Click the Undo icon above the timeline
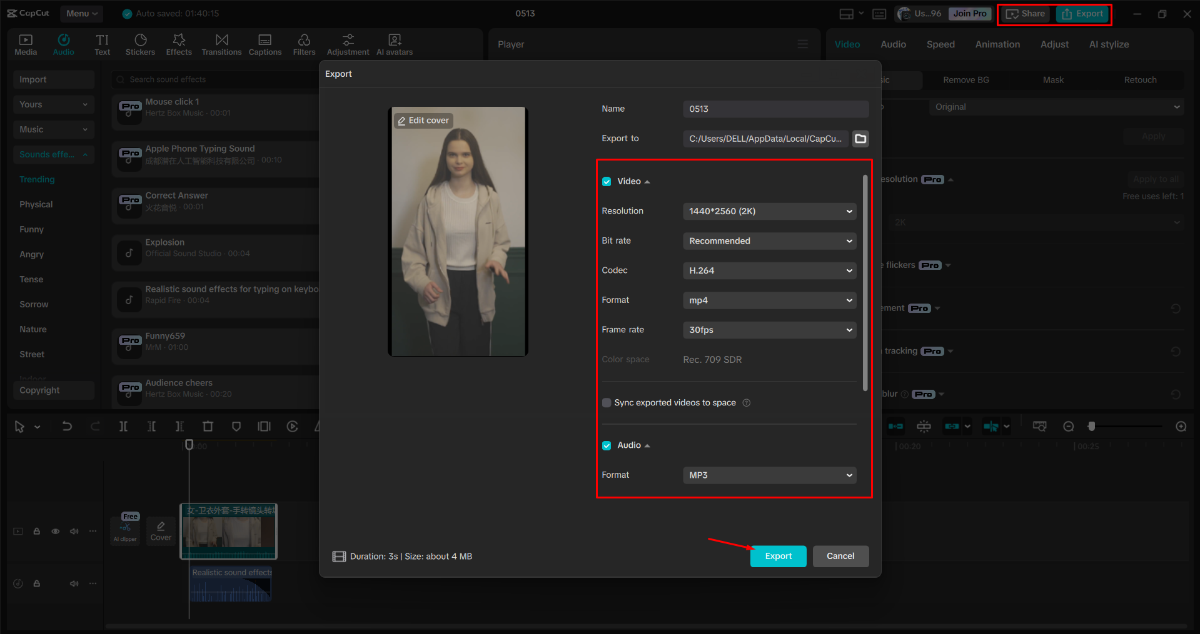 pos(67,426)
